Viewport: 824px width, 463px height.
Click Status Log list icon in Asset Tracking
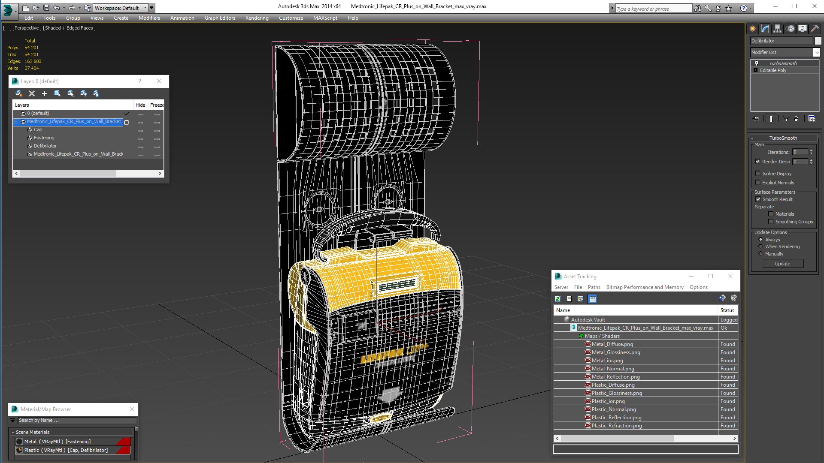pos(569,299)
